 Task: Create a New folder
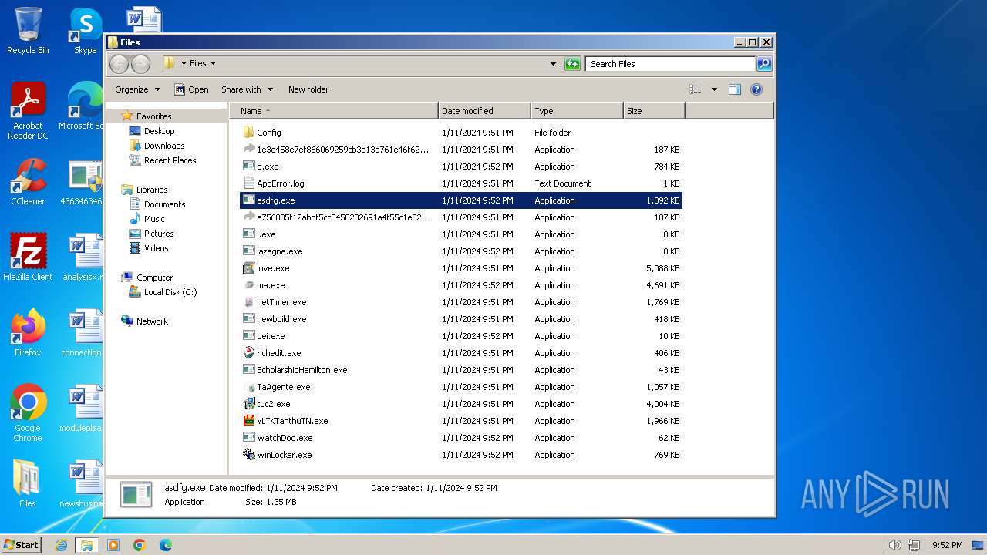pos(308,89)
